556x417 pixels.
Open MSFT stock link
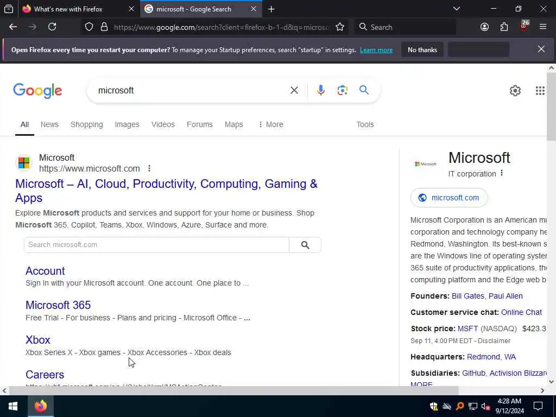point(467,328)
